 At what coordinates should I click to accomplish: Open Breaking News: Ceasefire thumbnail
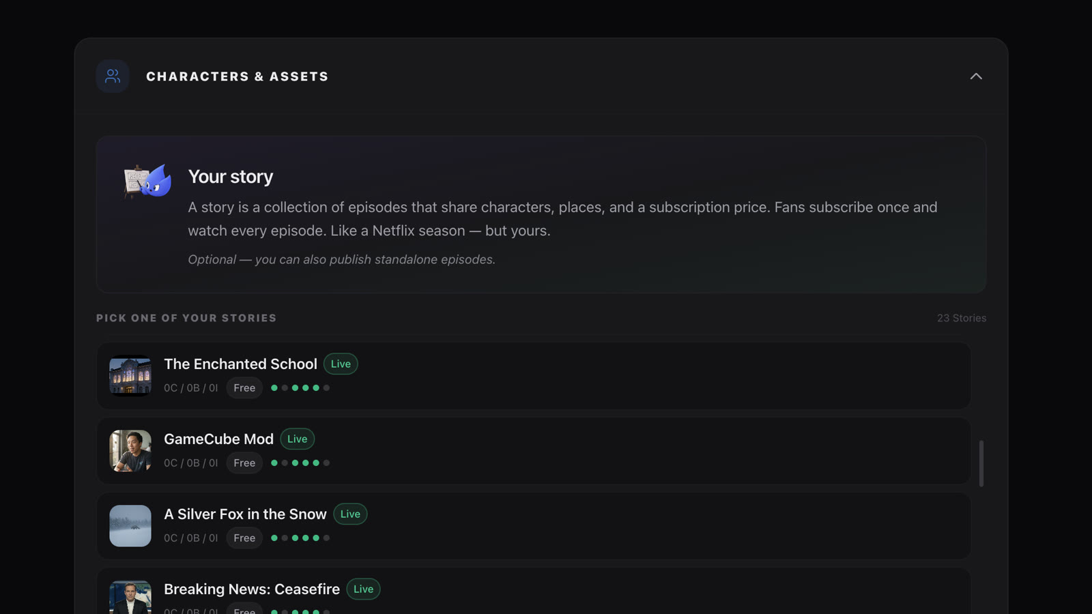tap(130, 598)
